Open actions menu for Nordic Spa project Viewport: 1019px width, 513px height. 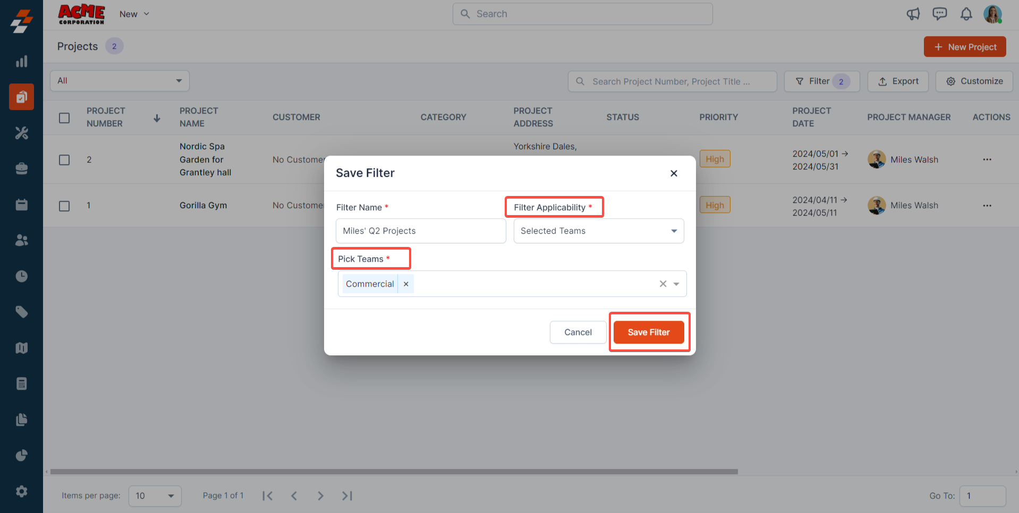coord(987,159)
